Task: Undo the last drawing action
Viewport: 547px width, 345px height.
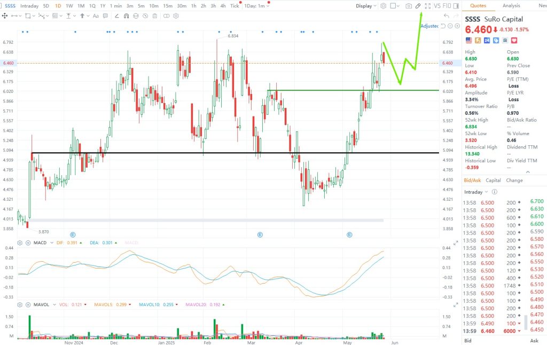Action: point(446,16)
